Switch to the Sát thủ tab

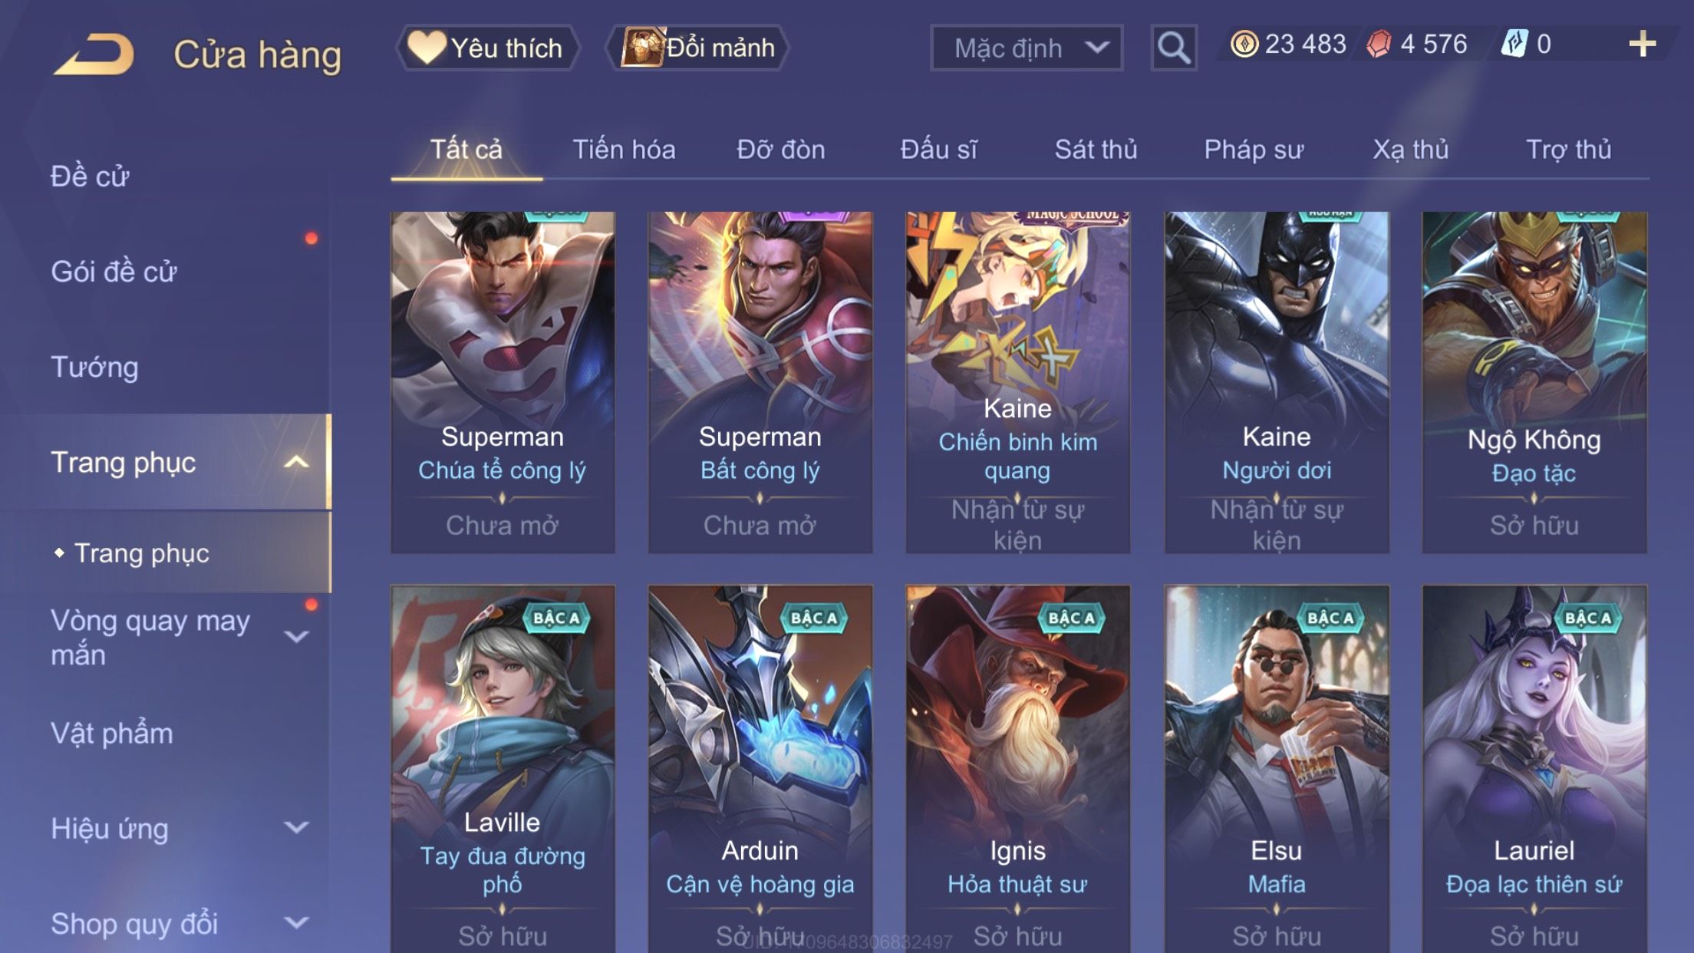(1096, 149)
